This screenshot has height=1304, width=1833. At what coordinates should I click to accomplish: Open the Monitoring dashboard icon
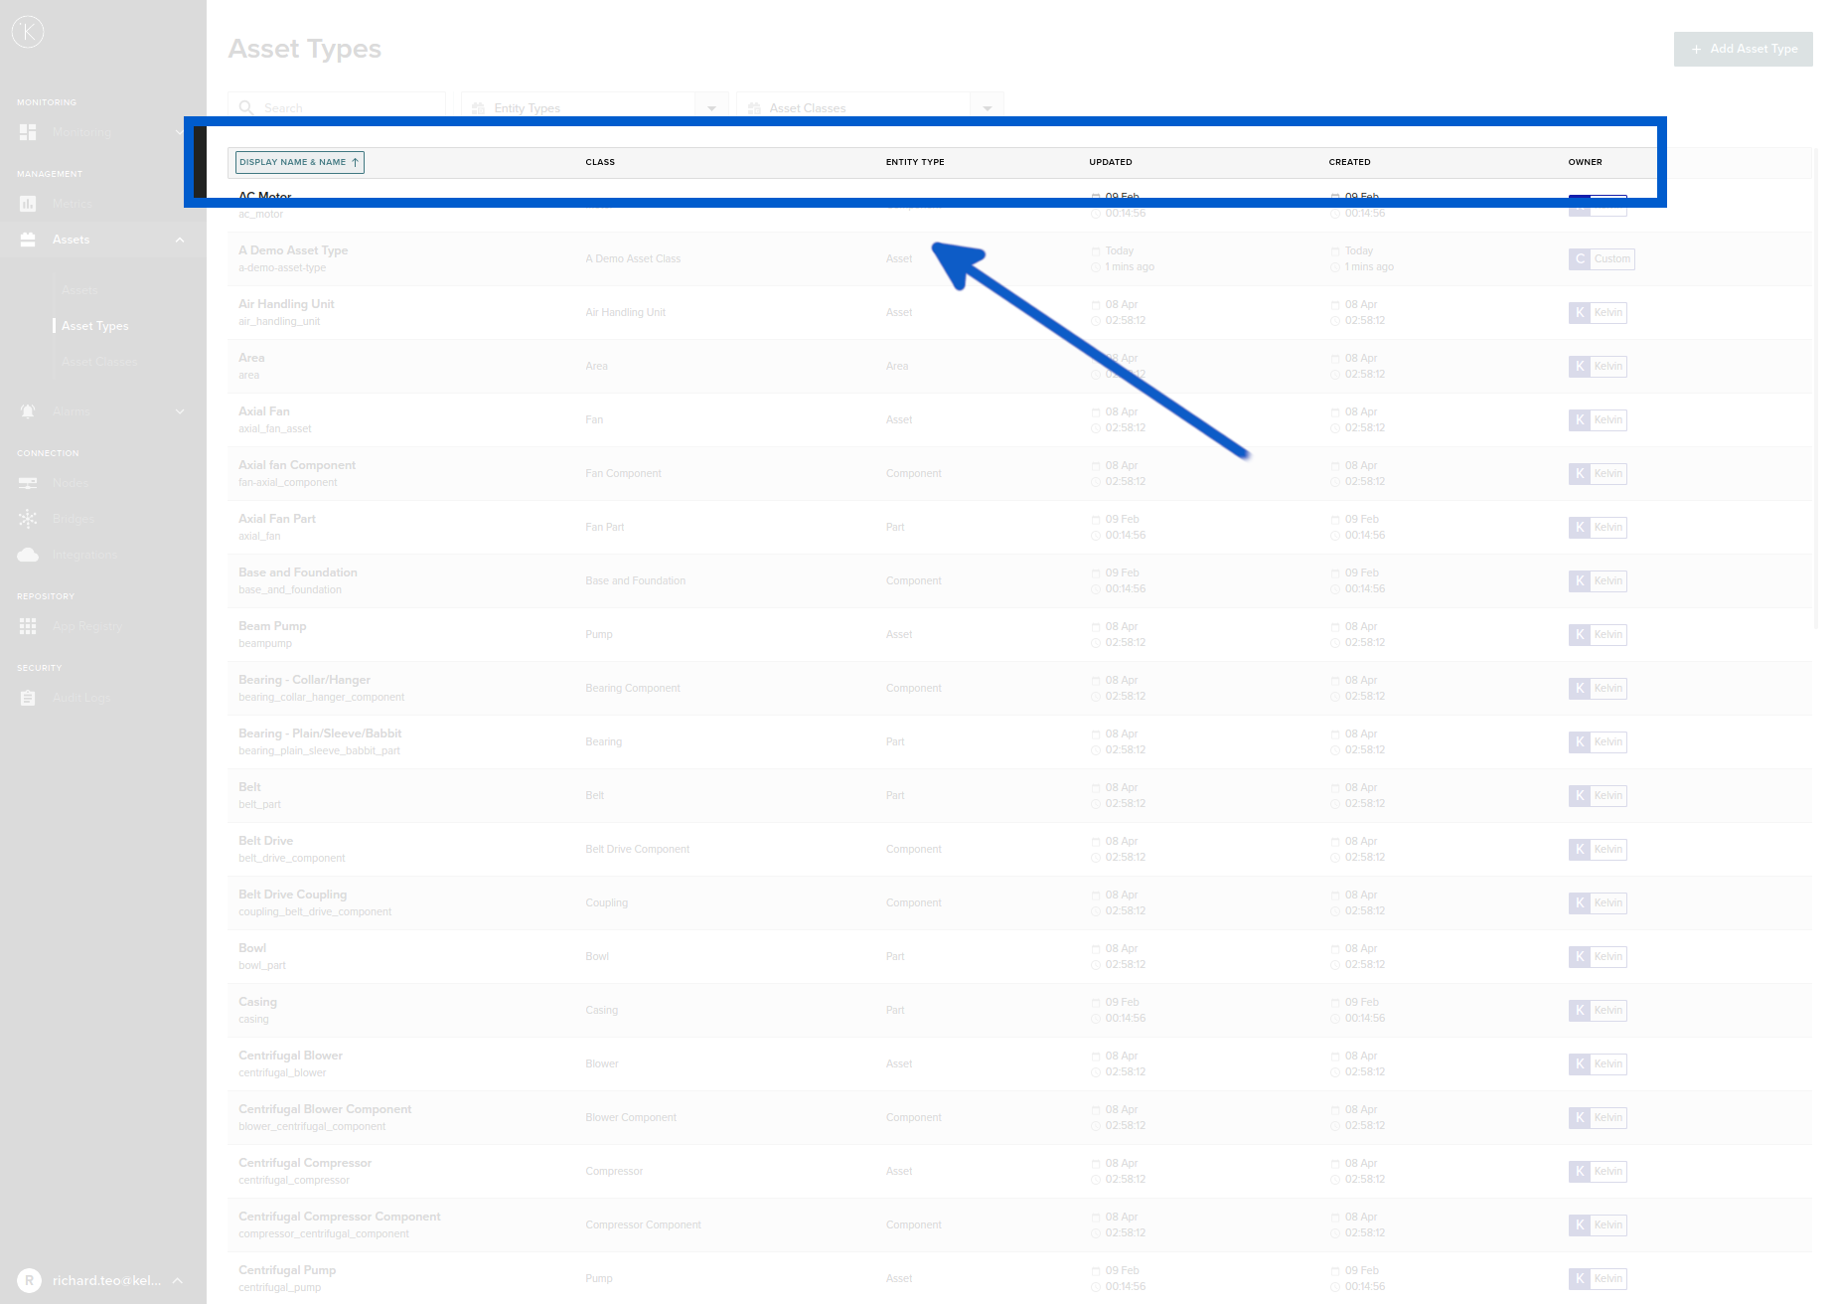click(x=28, y=132)
